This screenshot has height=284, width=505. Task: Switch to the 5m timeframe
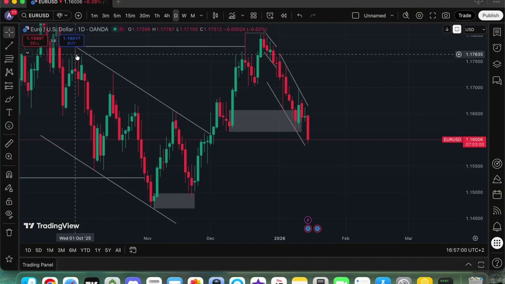pyautogui.click(x=117, y=15)
